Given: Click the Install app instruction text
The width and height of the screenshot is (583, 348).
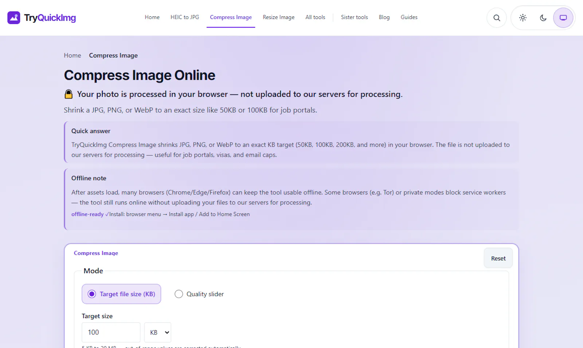Looking at the screenshot, I should [180, 214].
